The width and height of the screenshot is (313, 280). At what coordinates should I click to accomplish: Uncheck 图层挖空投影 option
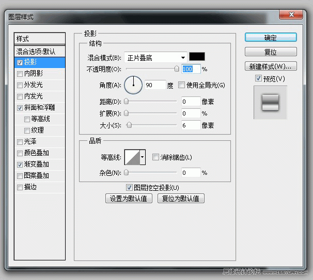pyautogui.click(x=129, y=187)
